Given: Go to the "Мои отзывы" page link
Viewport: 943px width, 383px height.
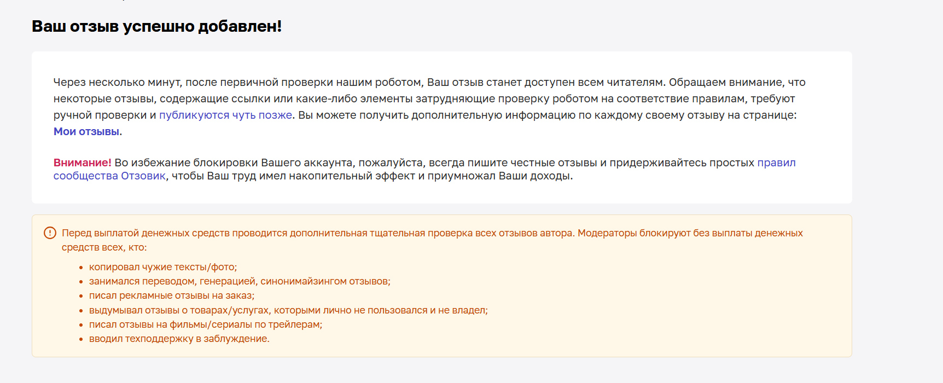Looking at the screenshot, I should coord(86,131).
